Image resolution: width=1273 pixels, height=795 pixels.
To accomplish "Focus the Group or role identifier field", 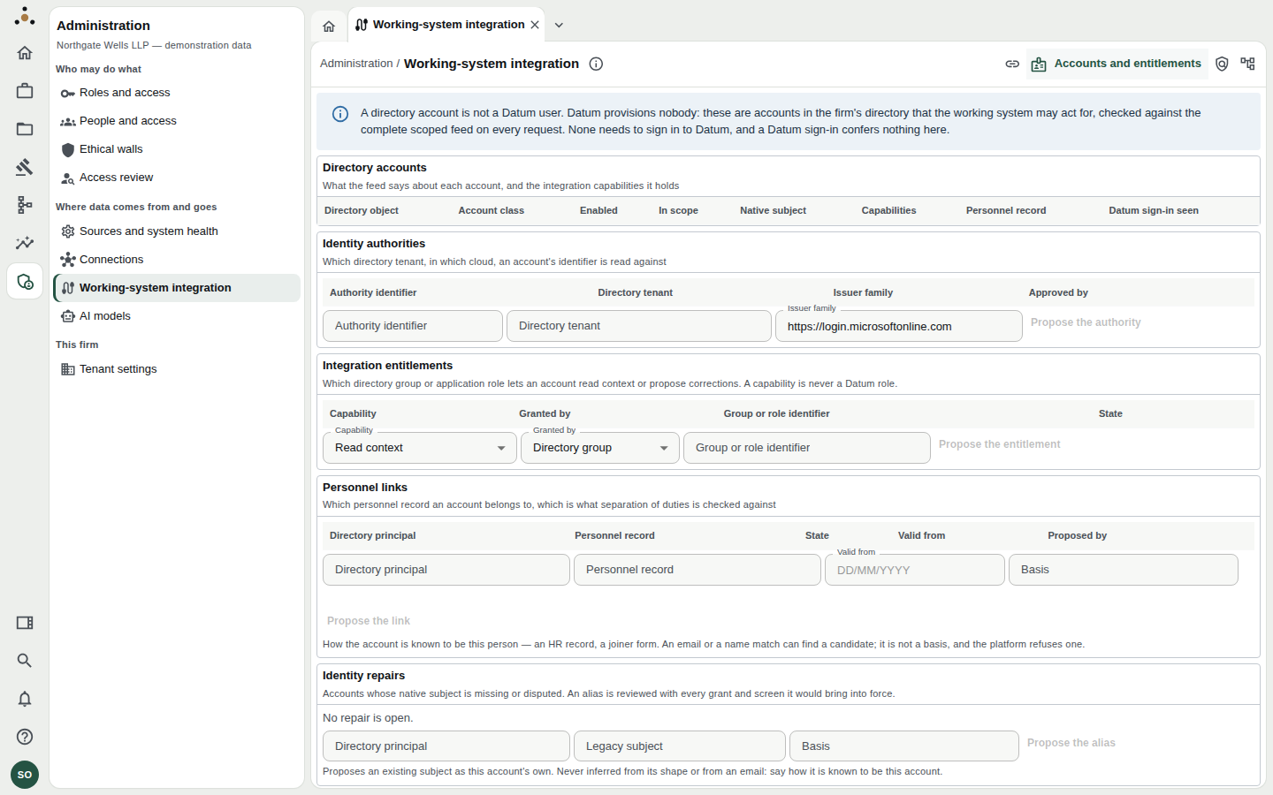I will 807,448.
